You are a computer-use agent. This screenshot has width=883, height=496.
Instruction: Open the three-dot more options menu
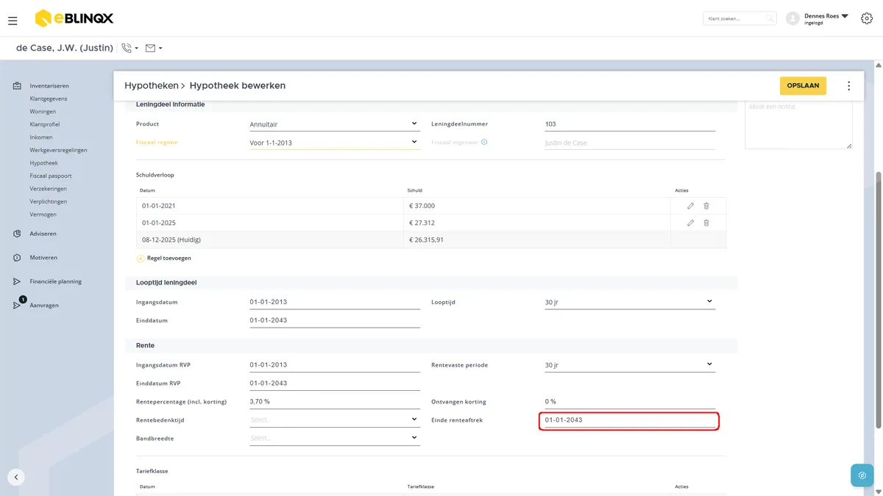click(x=848, y=86)
